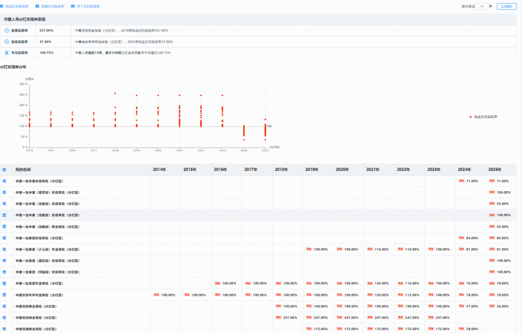This screenshot has width=522, height=334.
Task: Click 116.00% in the 2021年 column
Action: click(x=381, y=249)
